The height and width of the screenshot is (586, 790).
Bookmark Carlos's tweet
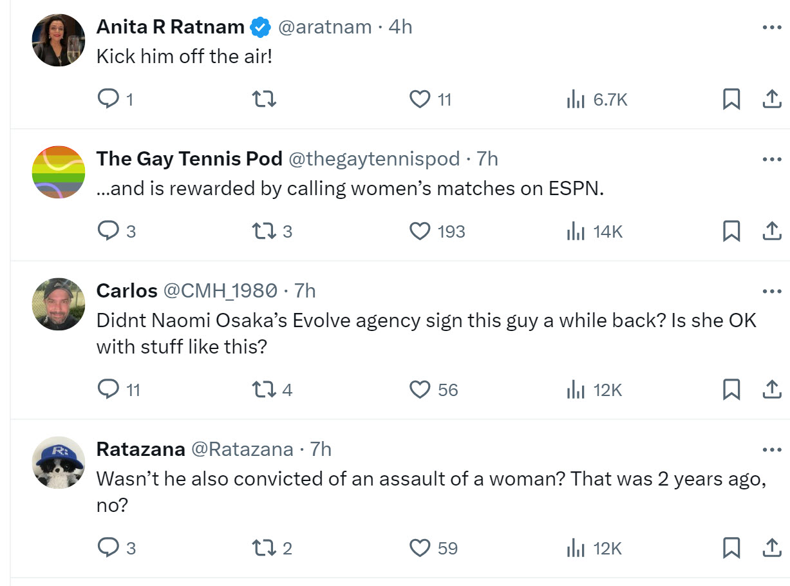731,389
